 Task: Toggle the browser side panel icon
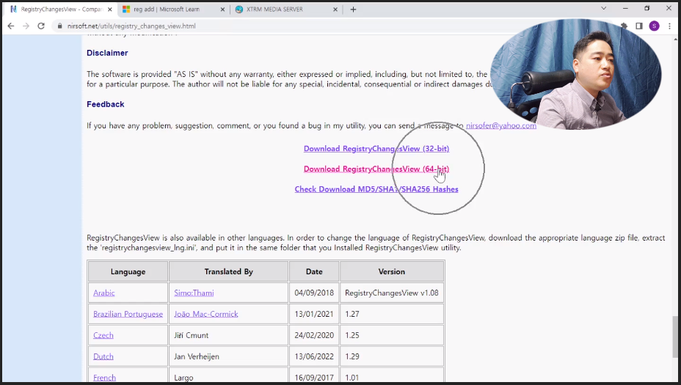click(x=639, y=26)
